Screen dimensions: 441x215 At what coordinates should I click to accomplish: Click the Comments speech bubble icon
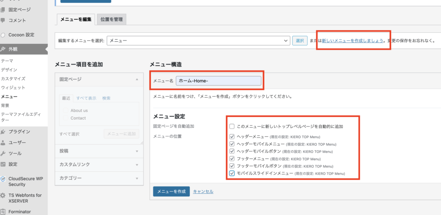tap(3, 20)
